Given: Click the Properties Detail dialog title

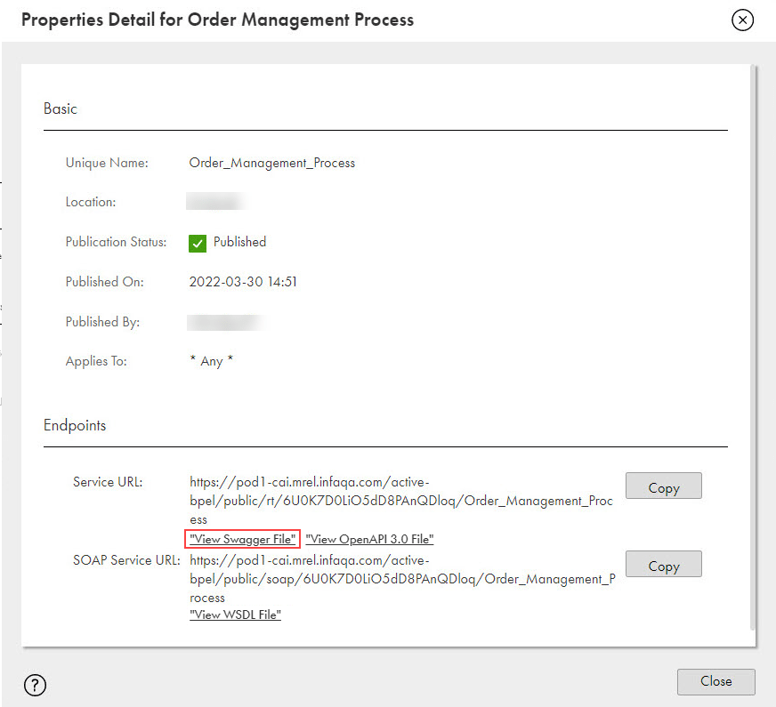Looking at the screenshot, I should 217,20.
